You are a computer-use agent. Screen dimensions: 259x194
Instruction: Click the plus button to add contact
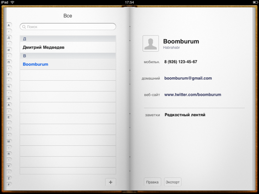click(110, 182)
